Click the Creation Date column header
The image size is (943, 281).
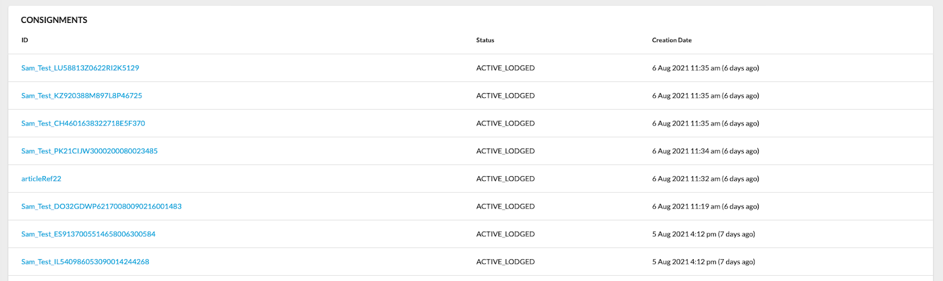tap(671, 40)
